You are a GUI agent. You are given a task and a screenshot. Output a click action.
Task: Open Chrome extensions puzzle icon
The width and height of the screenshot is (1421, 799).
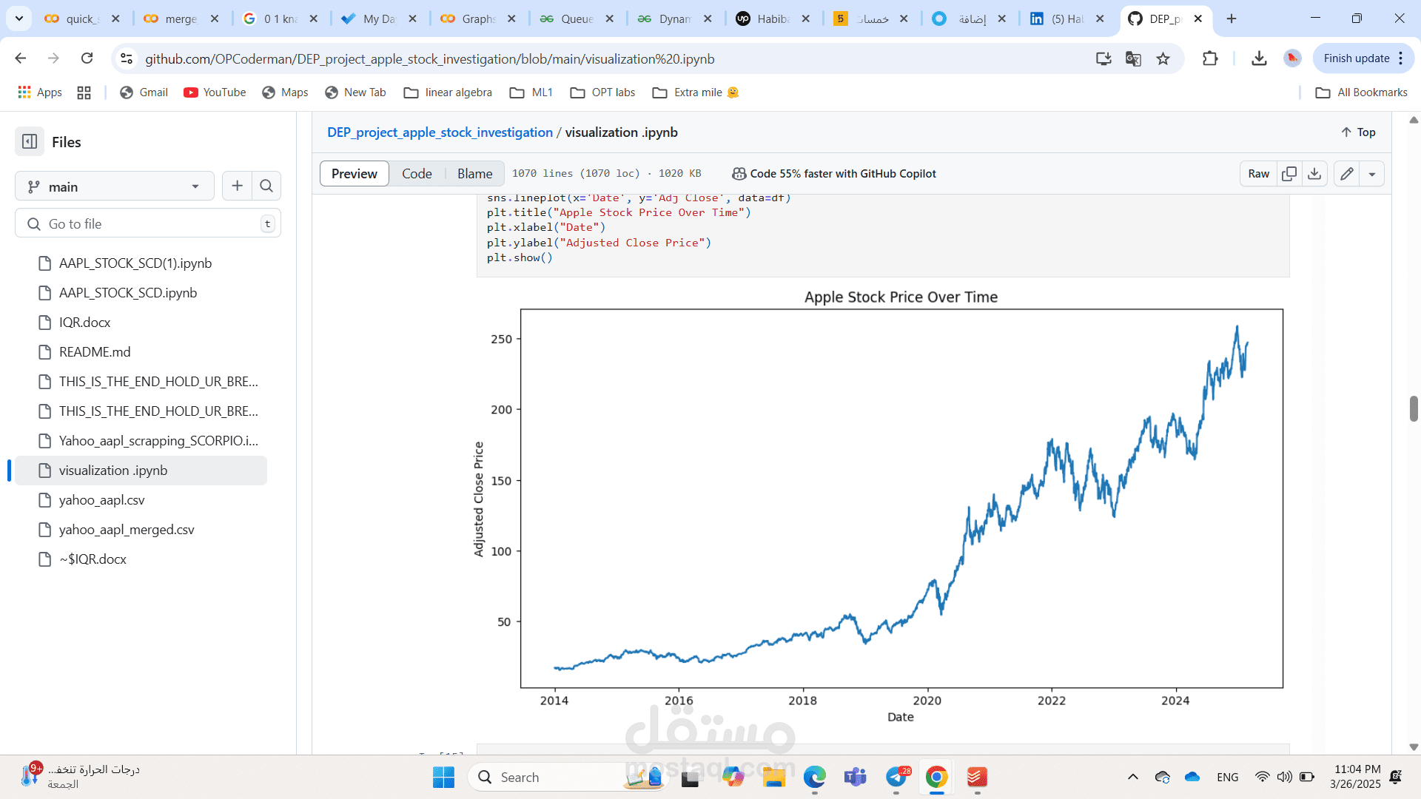[1210, 58]
